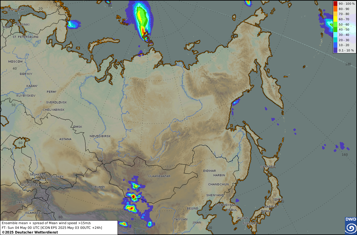The width and height of the screenshot is (357, 235).
Task: Click the MOSCOW city label
Action: click(x=15, y=62)
